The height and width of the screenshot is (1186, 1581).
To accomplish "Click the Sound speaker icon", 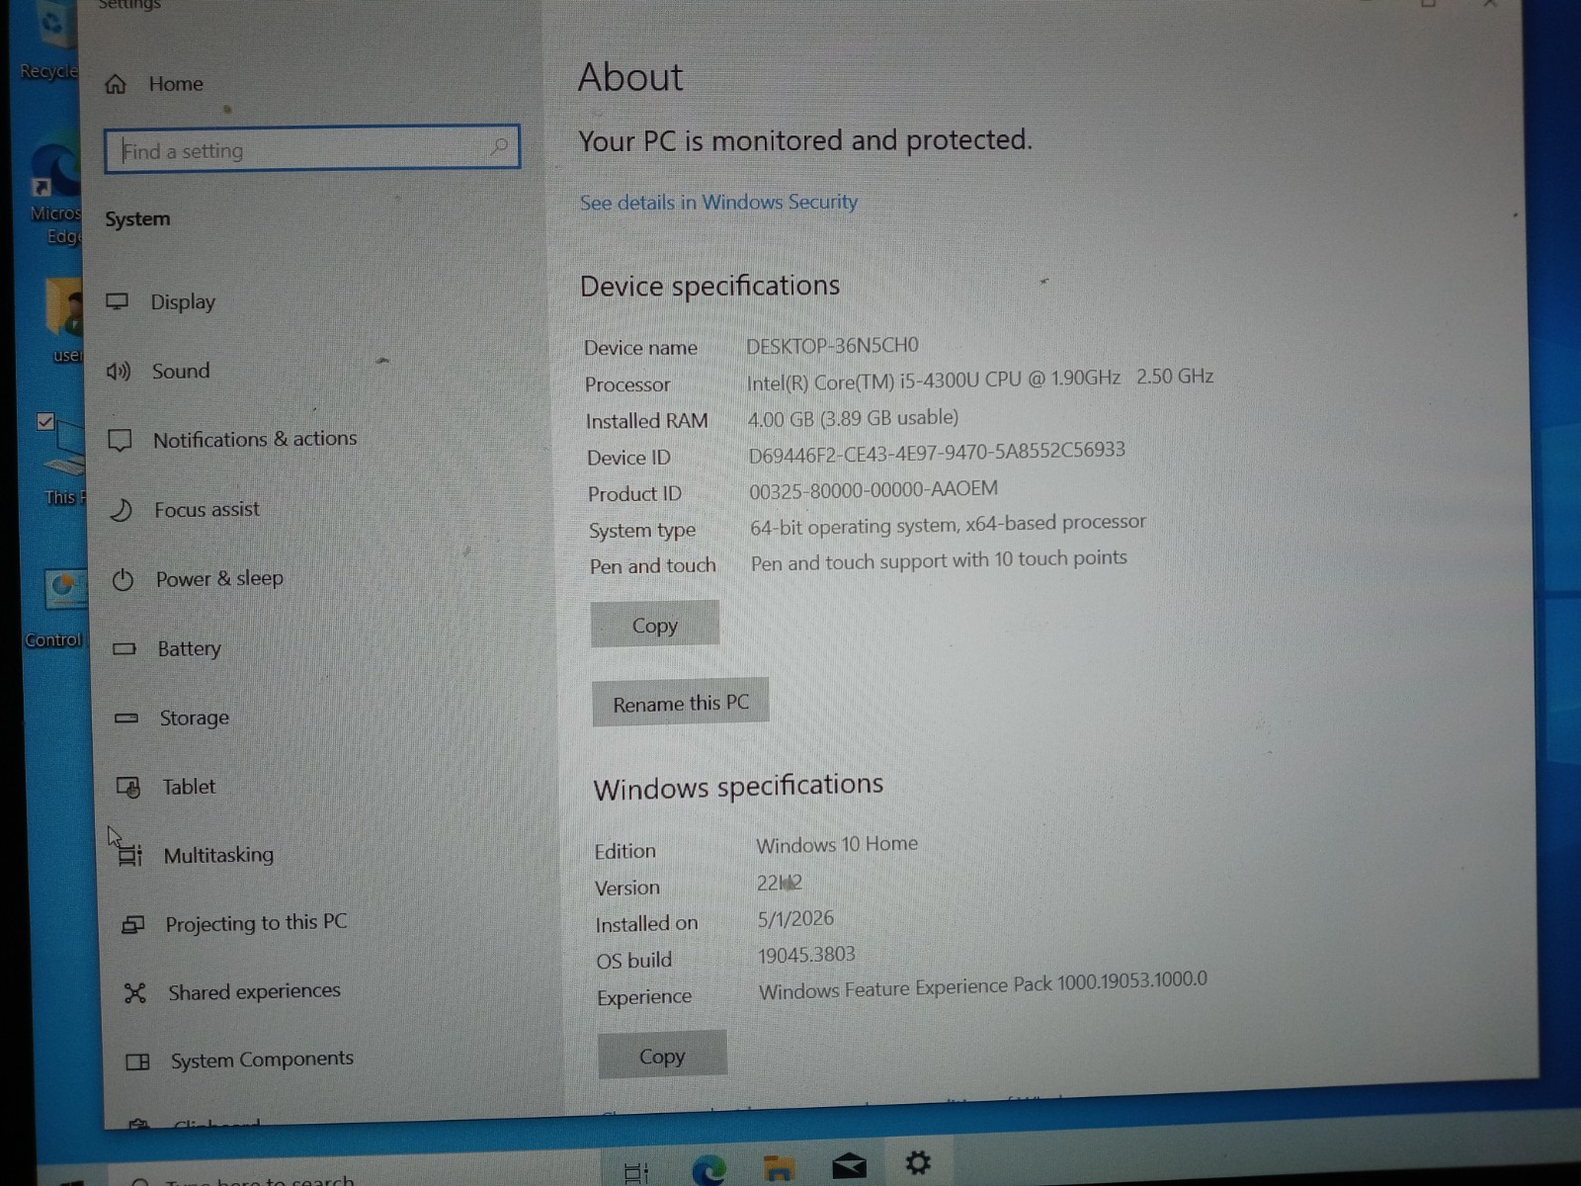I will point(119,372).
